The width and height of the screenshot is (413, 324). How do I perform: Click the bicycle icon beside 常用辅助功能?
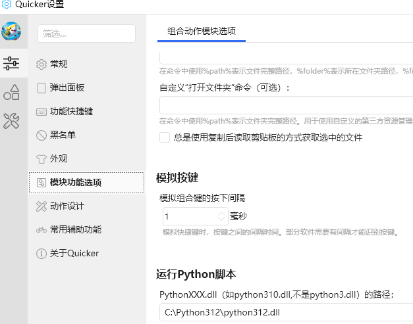pos(41,230)
